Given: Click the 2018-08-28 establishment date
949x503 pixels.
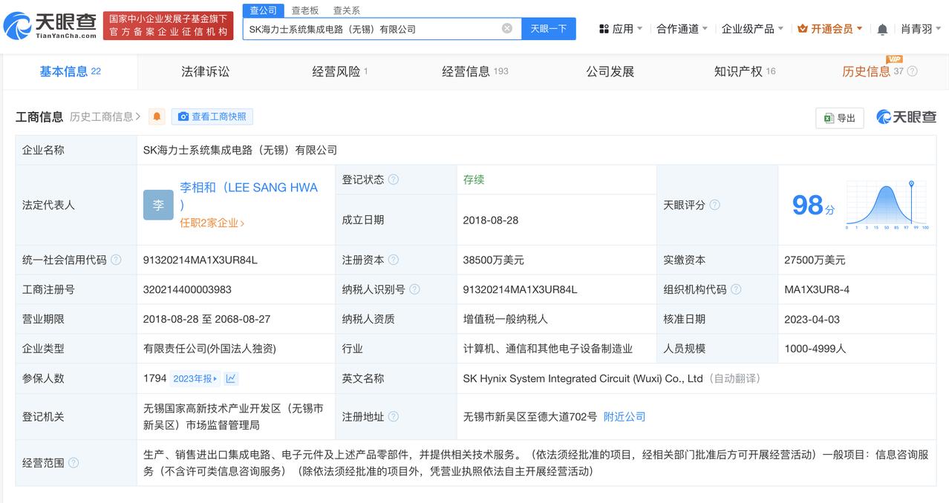Looking at the screenshot, I should [x=490, y=220].
